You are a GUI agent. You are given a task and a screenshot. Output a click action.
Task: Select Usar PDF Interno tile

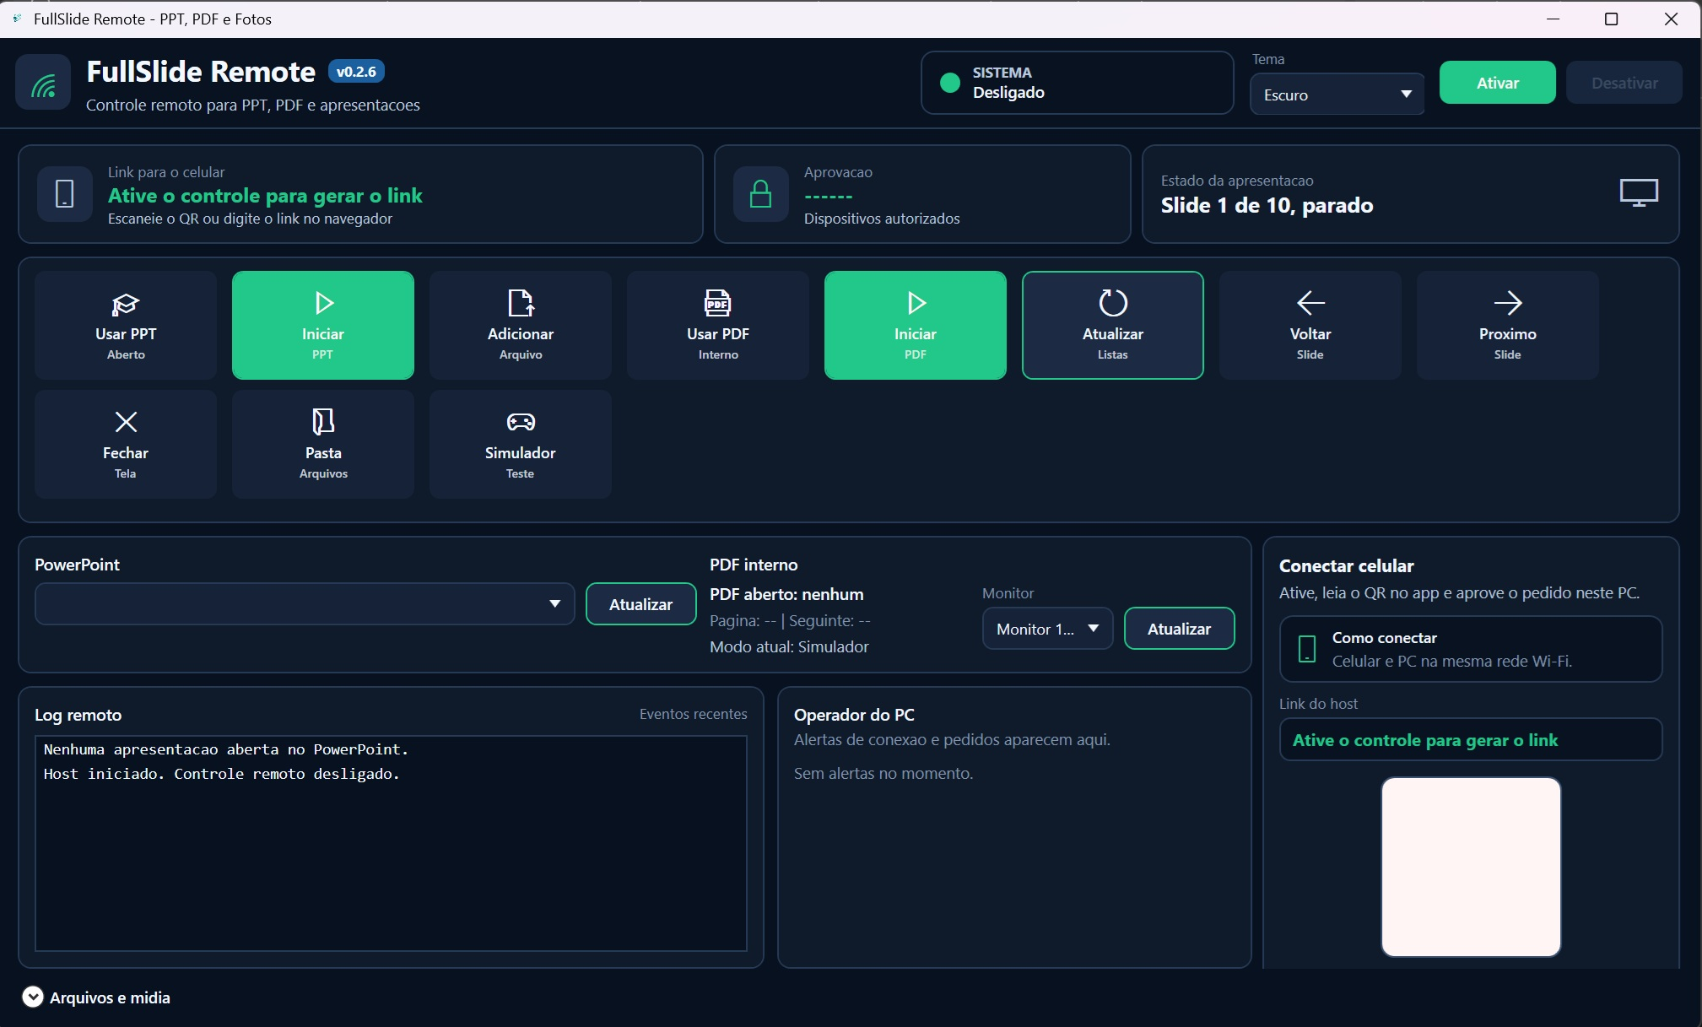[718, 325]
